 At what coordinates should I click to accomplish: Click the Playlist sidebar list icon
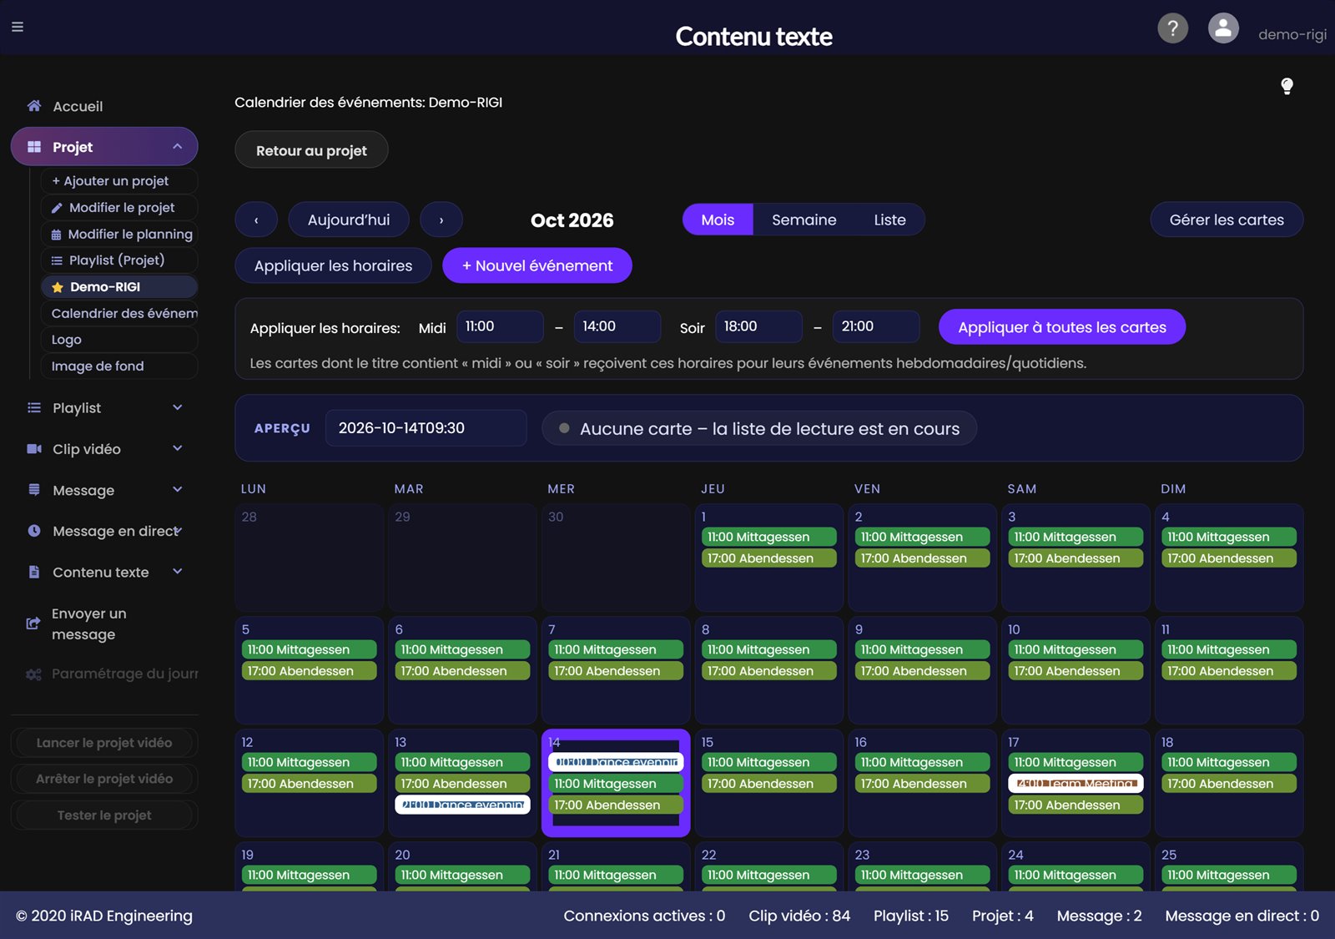pyautogui.click(x=34, y=408)
